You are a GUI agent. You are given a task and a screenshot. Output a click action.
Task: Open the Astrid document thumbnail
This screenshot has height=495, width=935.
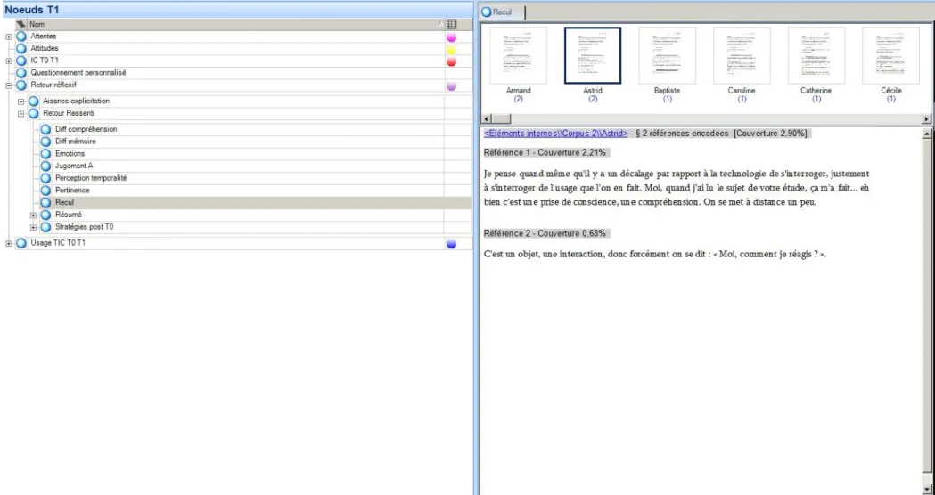click(x=593, y=55)
